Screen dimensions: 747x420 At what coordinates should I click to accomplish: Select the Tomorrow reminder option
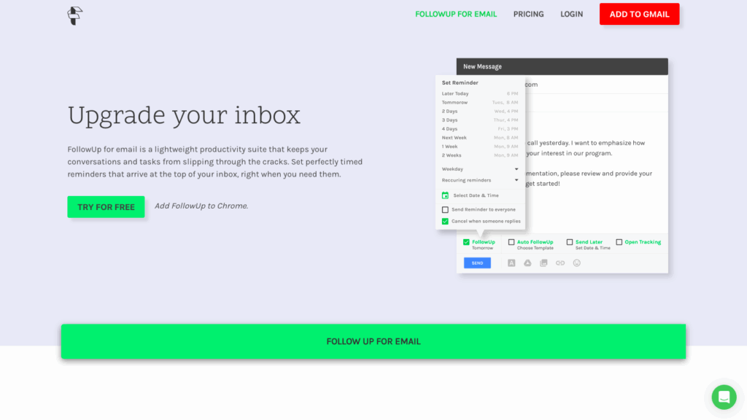point(454,102)
